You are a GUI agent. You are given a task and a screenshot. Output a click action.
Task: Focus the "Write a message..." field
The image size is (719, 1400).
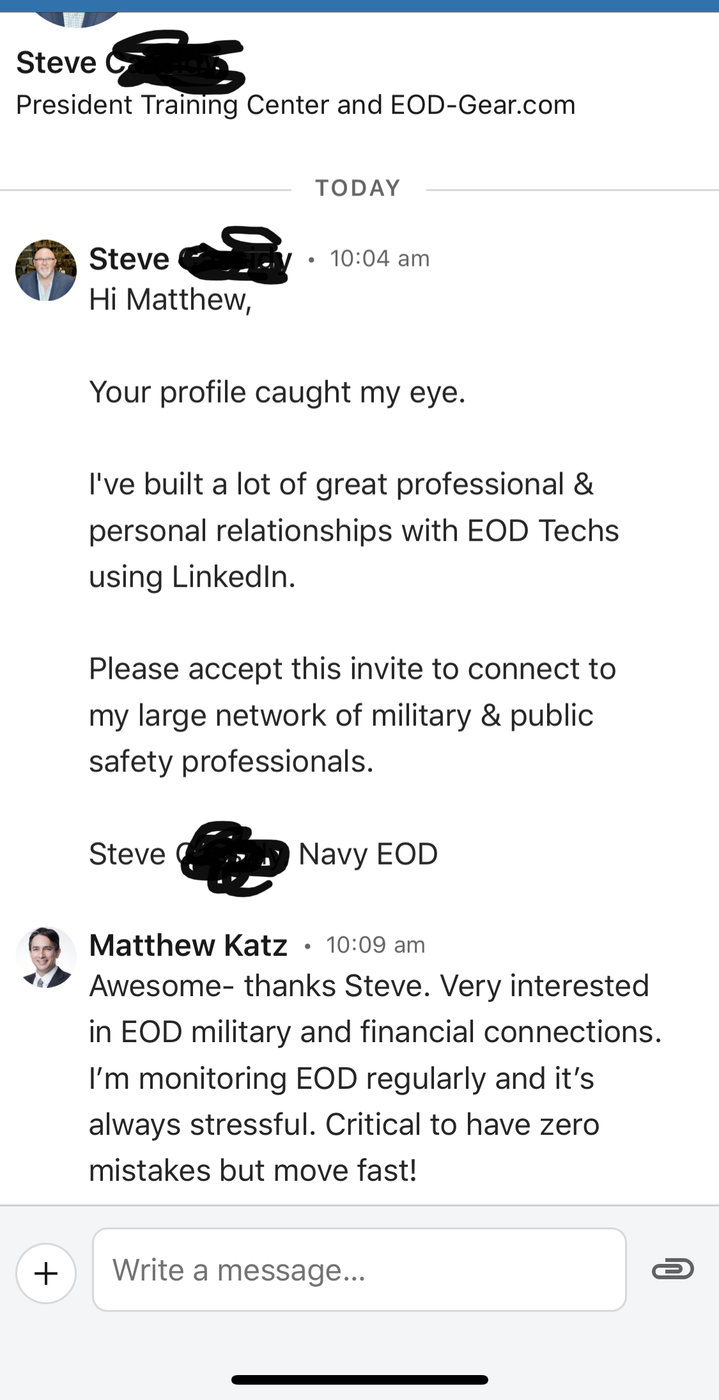click(359, 1270)
